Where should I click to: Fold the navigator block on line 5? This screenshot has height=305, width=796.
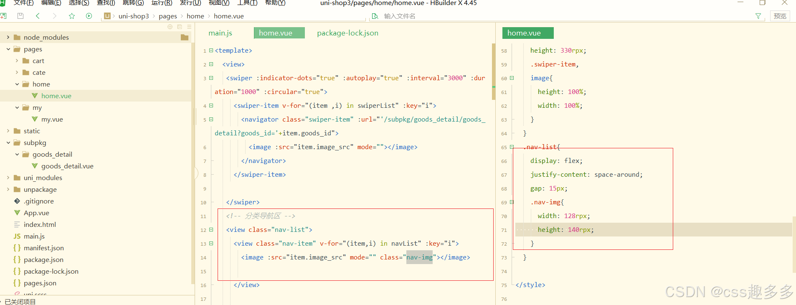[x=211, y=119]
